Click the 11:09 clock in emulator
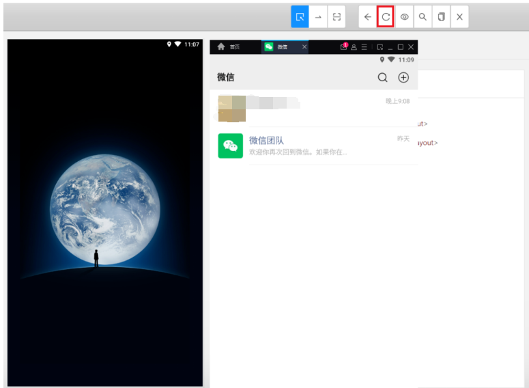The width and height of the screenshot is (529, 388). pos(406,59)
